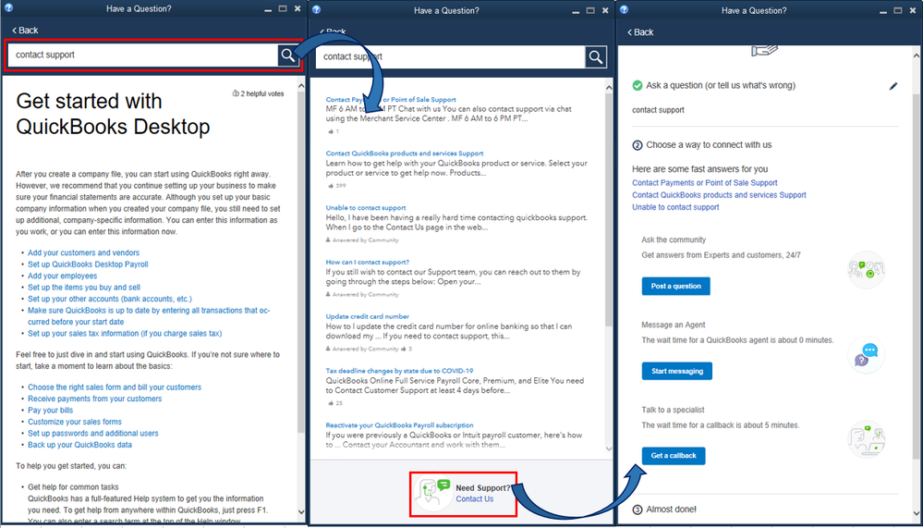Image resolution: width=923 pixels, height=528 pixels.
Task: Click the thumbs-up icon under Contact Payments result
Action: (331, 131)
